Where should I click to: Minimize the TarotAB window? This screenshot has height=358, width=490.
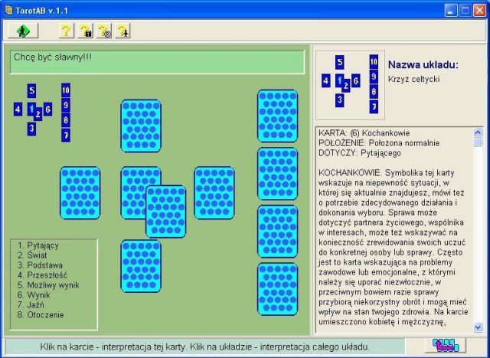coord(450,10)
